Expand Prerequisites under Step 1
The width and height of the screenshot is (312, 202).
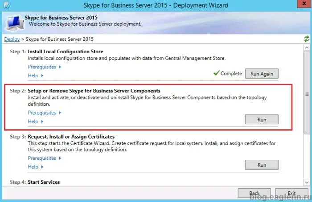pyautogui.click(x=44, y=67)
